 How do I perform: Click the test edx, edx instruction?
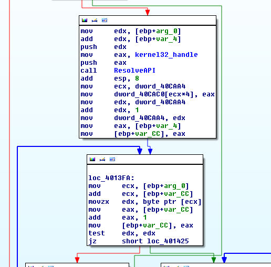pos(122,233)
